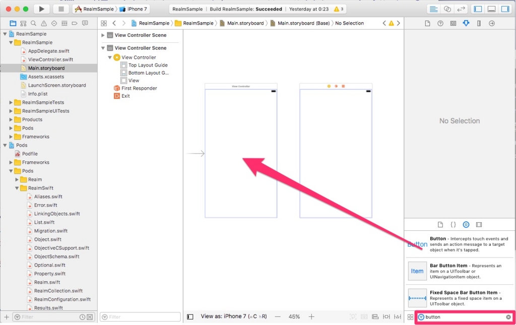
Task: Toggle the Utilities pane visibility
Action: point(505,9)
